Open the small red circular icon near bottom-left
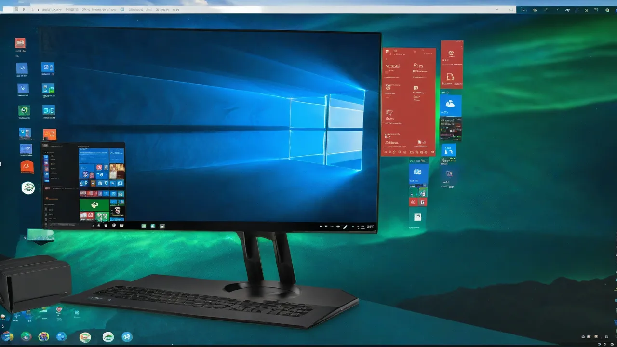Viewport: 617px width, 347px height. tap(59, 310)
